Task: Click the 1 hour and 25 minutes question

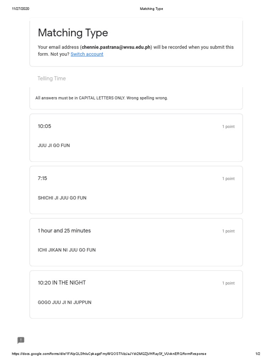Action: 64,230
